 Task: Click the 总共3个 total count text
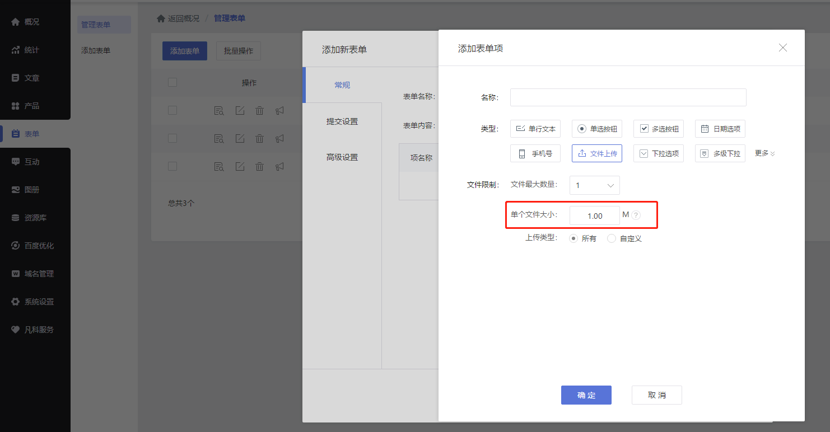tap(181, 203)
